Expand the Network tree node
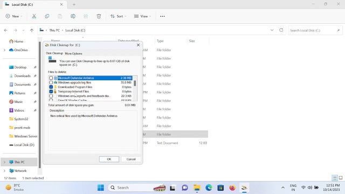The width and height of the screenshot is (345, 194). click(x=4, y=171)
